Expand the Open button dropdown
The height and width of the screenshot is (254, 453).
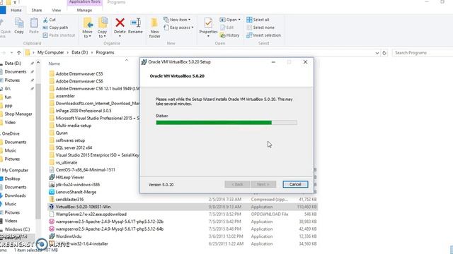click(x=239, y=20)
